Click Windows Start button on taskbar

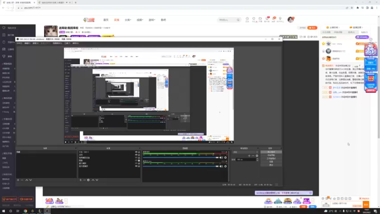pos(3,211)
